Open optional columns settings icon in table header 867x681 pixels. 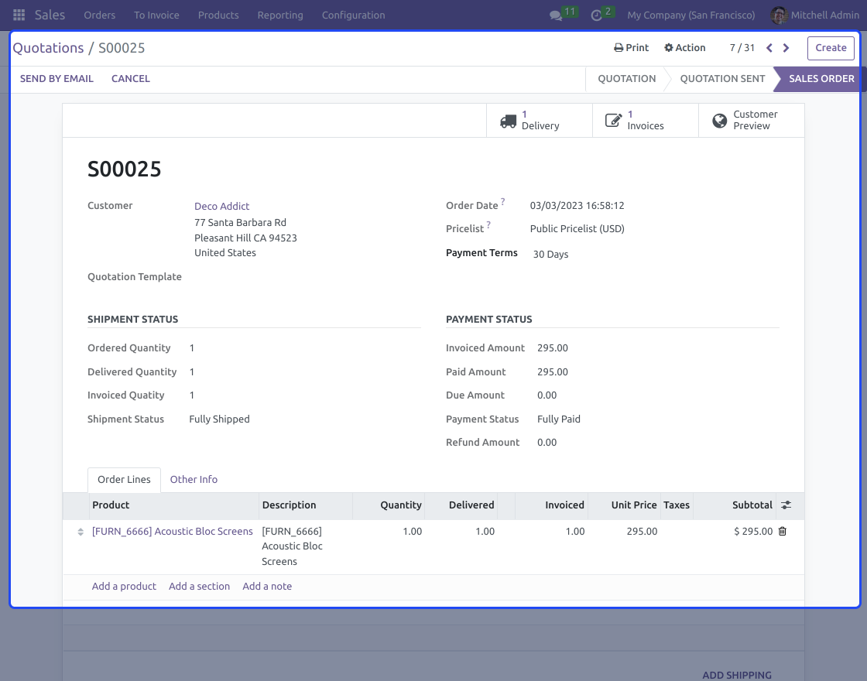pos(786,505)
